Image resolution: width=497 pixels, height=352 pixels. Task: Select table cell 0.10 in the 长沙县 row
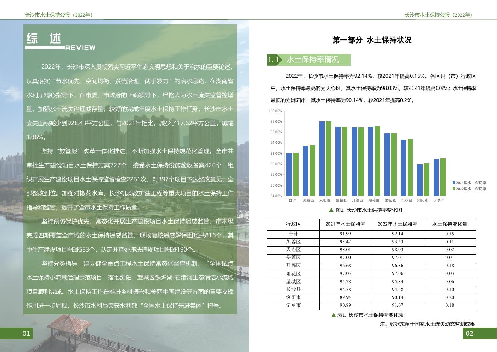(450, 290)
